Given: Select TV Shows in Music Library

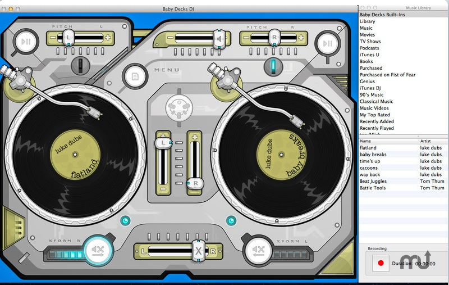Looking at the screenshot, I should click(403, 41).
